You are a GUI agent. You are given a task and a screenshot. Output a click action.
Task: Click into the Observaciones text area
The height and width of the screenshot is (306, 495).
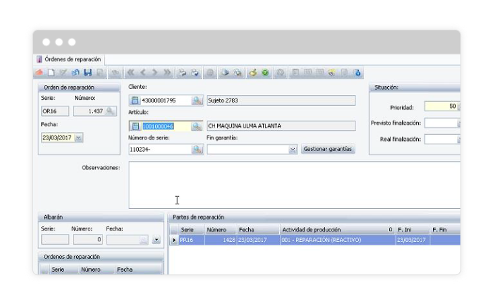pyautogui.click(x=293, y=185)
